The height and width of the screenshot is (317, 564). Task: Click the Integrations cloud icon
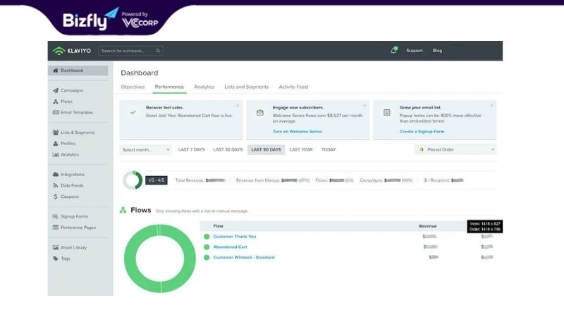[56, 174]
